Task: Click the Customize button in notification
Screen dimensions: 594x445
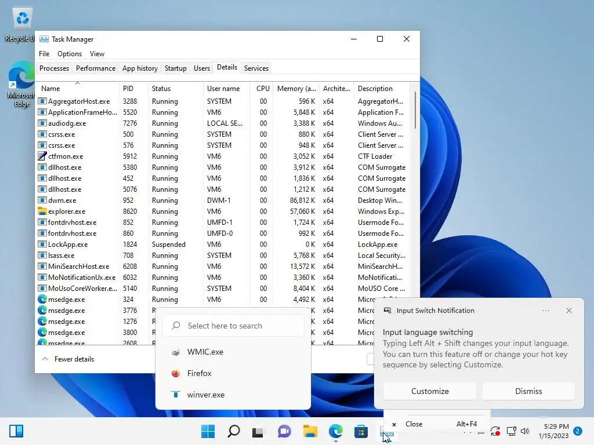Action: pos(430,391)
